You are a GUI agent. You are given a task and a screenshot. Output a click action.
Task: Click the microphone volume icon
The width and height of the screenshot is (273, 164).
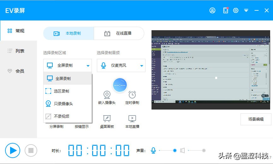click(153, 150)
